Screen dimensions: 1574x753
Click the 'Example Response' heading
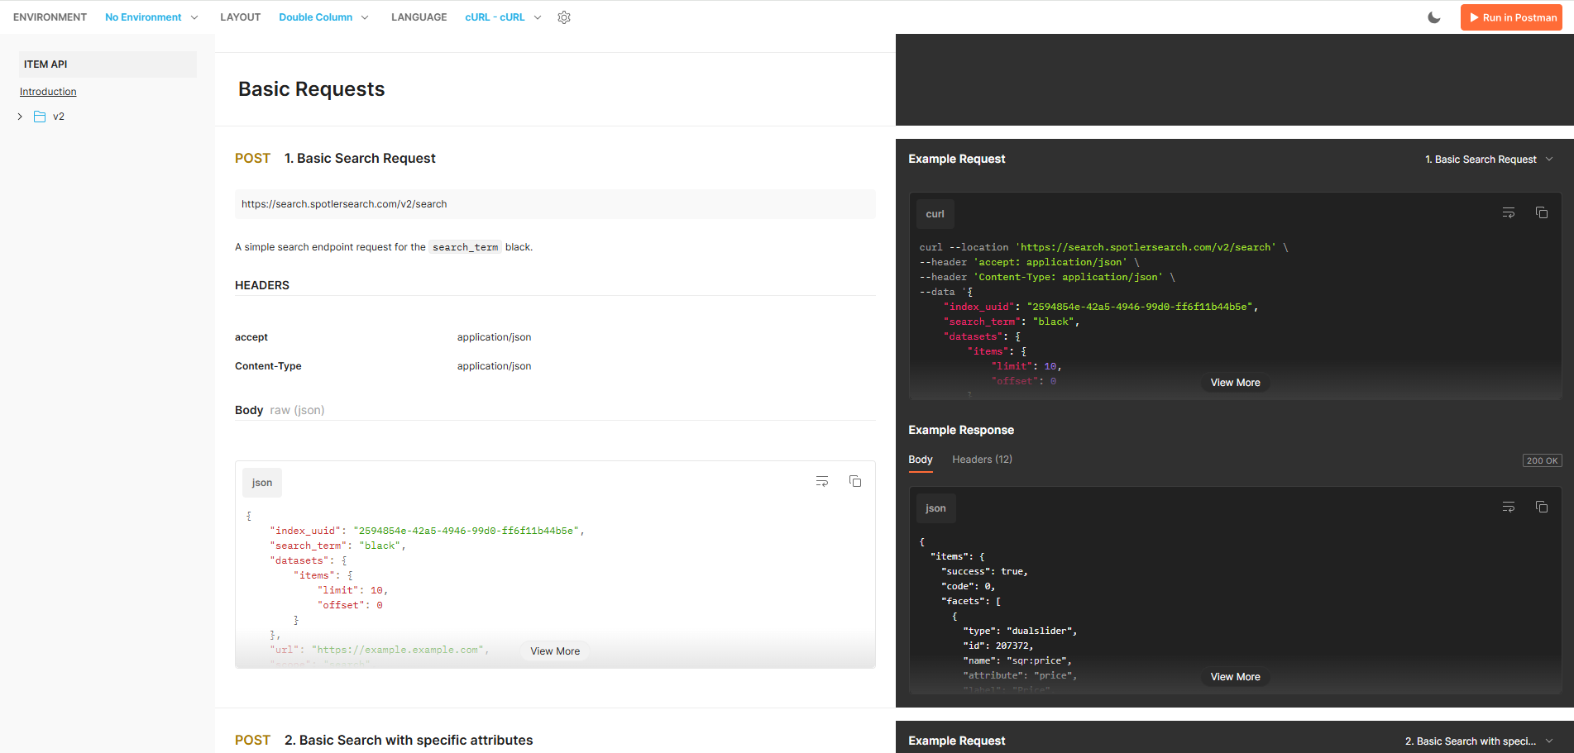961,430
